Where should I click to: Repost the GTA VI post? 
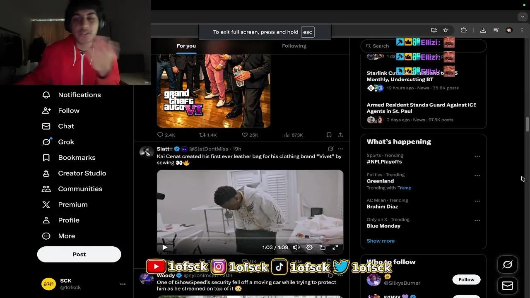208,135
